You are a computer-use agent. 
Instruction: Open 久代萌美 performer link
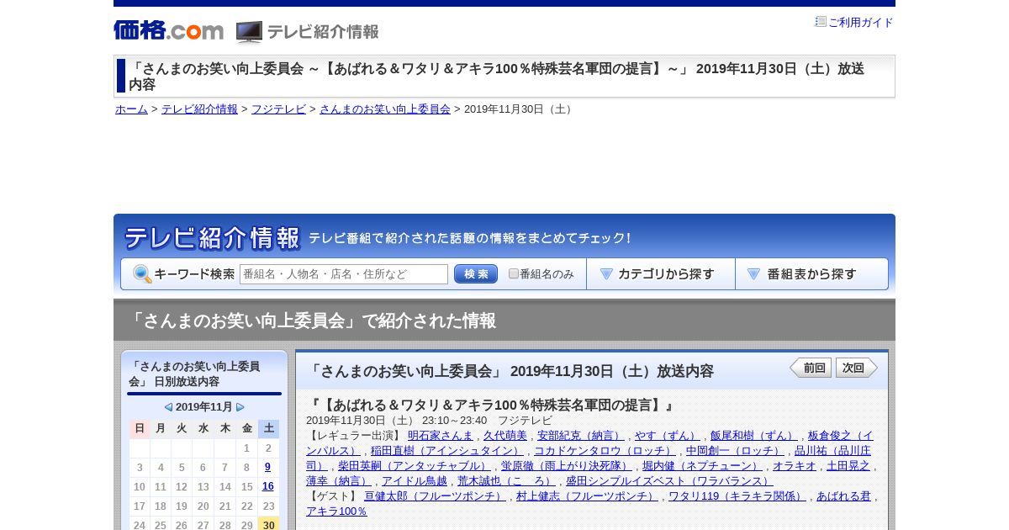505,436
